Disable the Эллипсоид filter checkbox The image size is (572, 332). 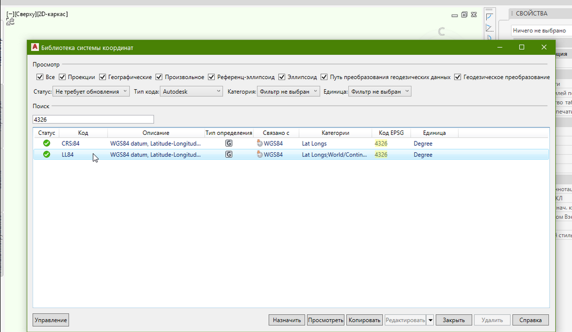pyautogui.click(x=282, y=77)
